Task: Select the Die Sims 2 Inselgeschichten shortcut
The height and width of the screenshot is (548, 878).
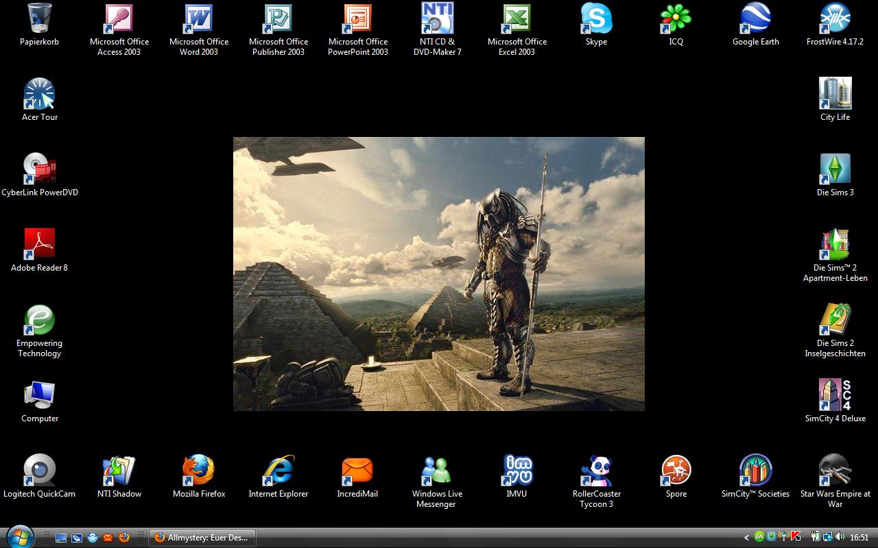Action: pos(835,331)
